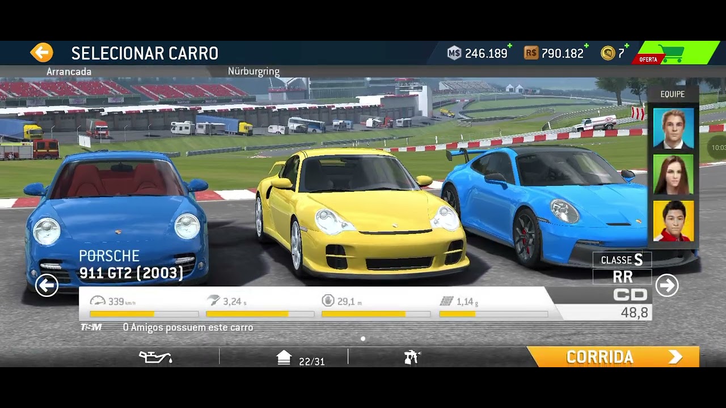Select the blonde male team member

pos(673,129)
